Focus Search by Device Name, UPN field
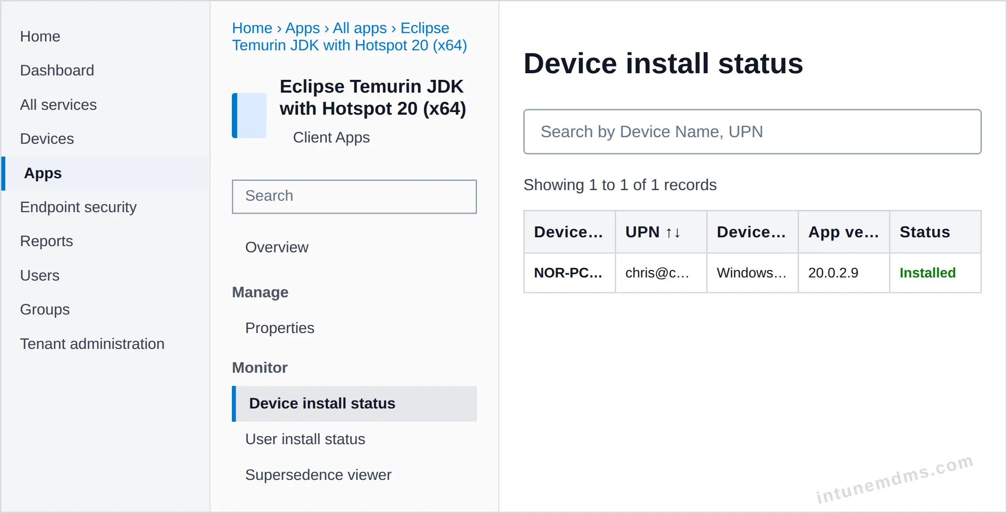1007x513 pixels. click(752, 131)
